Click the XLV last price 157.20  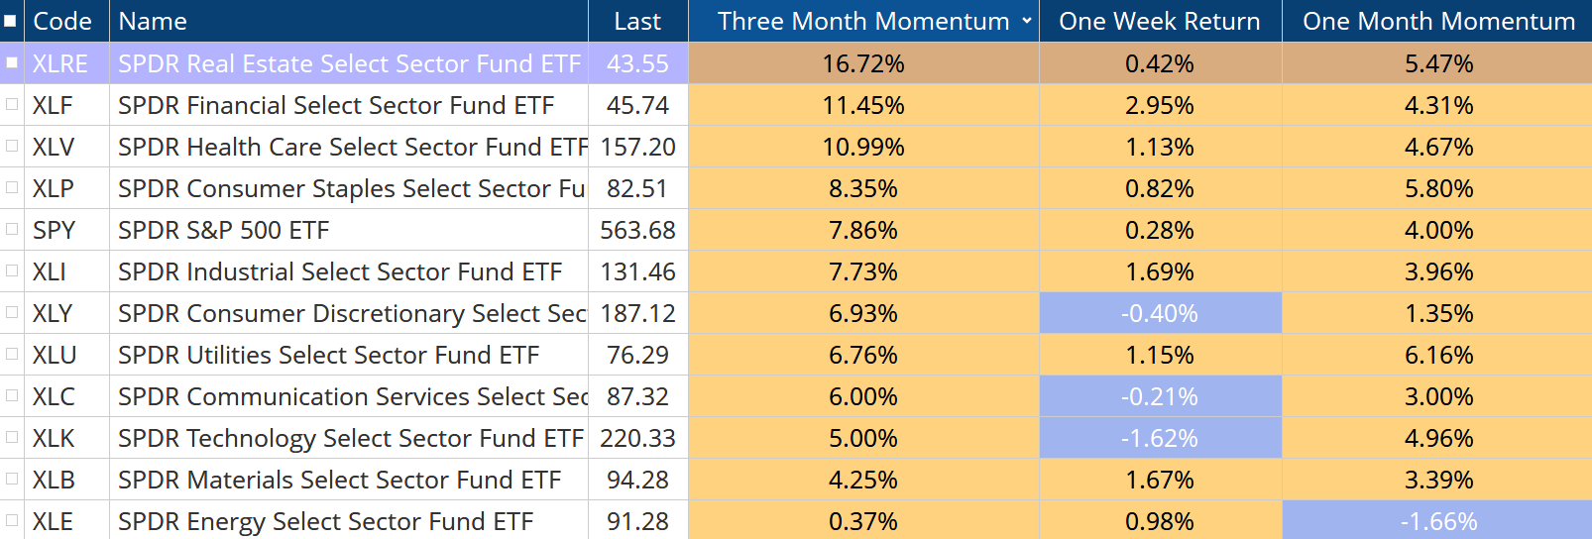[x=637, y=147]
